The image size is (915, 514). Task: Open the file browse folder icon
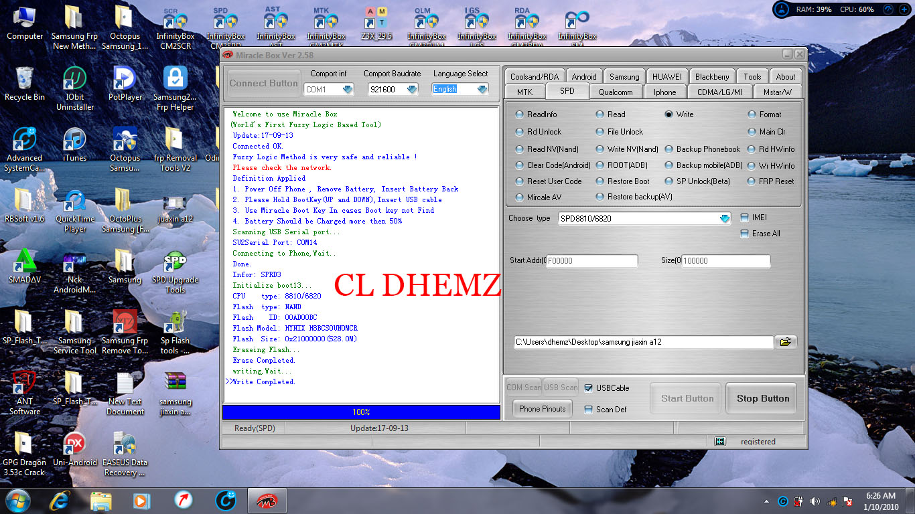[x=785, y=342]
